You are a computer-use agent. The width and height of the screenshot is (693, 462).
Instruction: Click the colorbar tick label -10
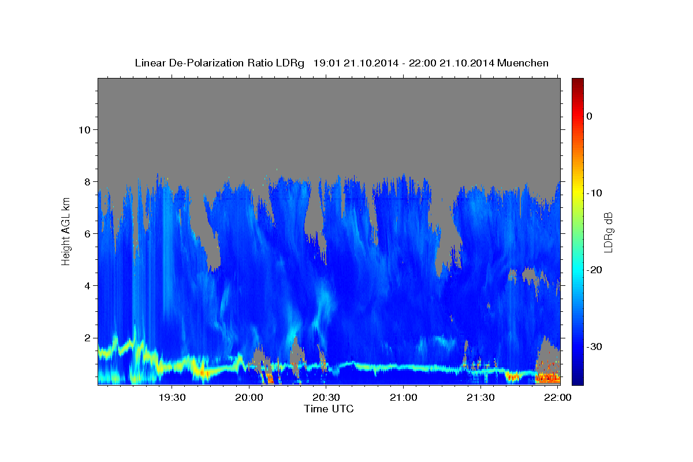click(x=594, y=193)
